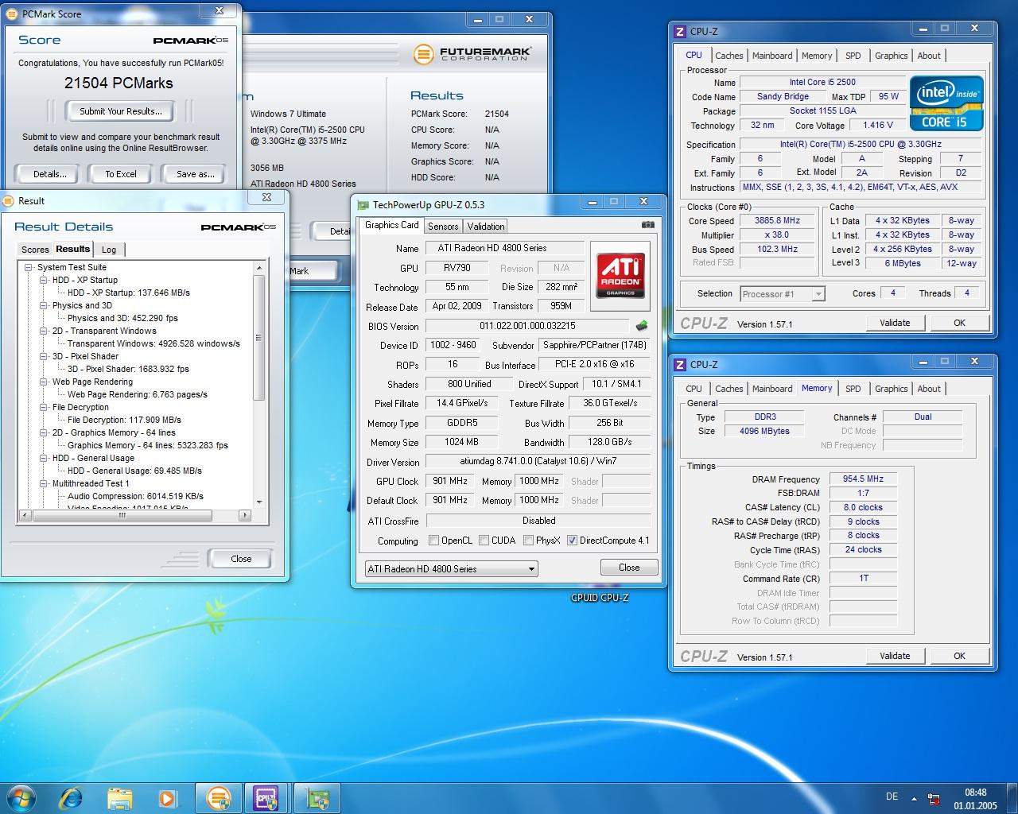1018x814 pixels.
Task: Collapse the HDD - XP Startup node
Action: (x=44, y=281)
